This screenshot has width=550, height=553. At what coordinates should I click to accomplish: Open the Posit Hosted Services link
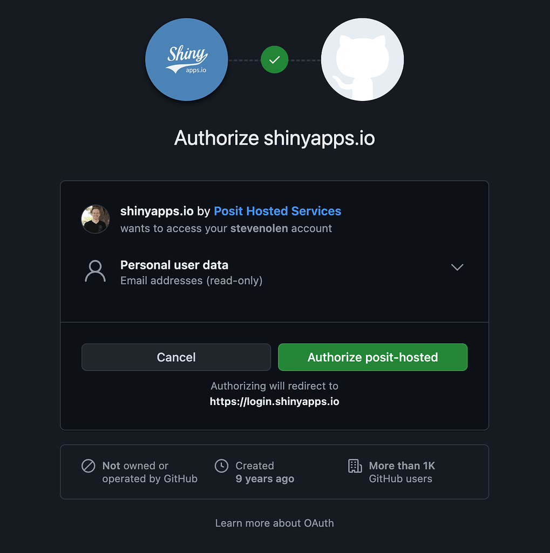(277, 211)
